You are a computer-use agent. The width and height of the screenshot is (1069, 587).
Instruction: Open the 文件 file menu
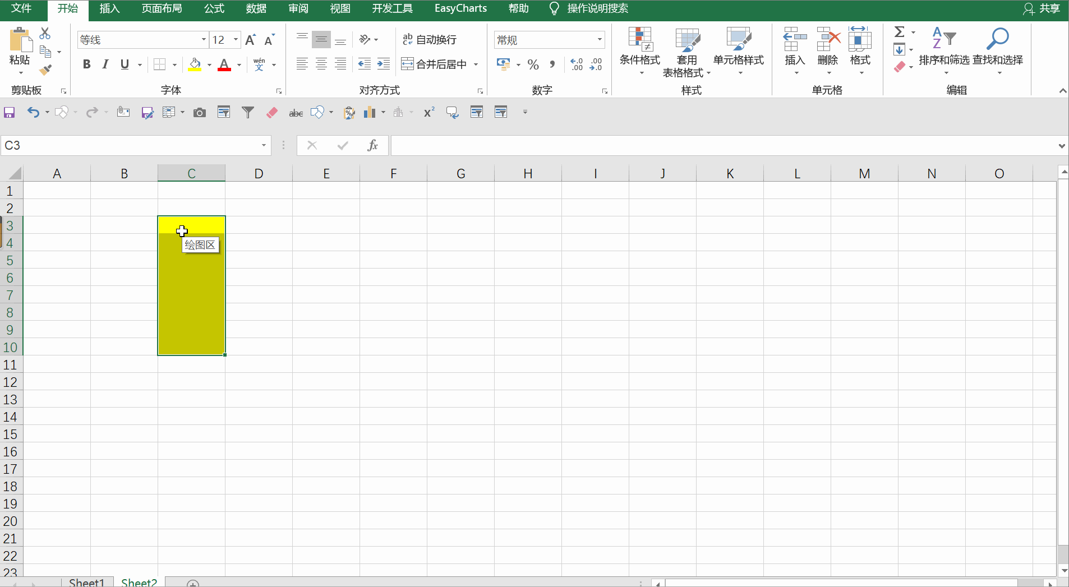(x=21, y=8)
